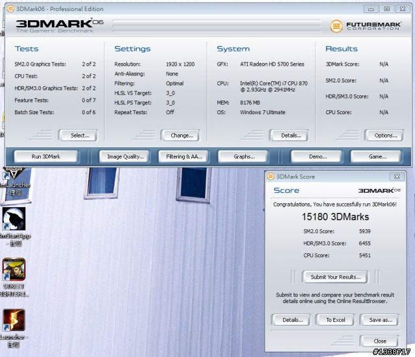Click the Resolution value 1920 x 1200
415x357 pixels.
180,64
